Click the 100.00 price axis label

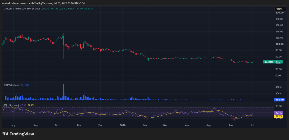(279, 44)
